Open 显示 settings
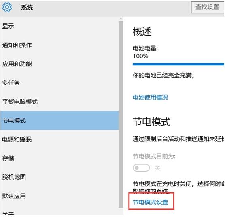Screen dimensions: 225x217 (59, 26)
